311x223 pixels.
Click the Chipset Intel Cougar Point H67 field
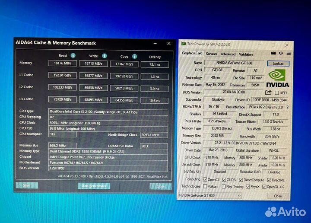[x=108, y=157]
